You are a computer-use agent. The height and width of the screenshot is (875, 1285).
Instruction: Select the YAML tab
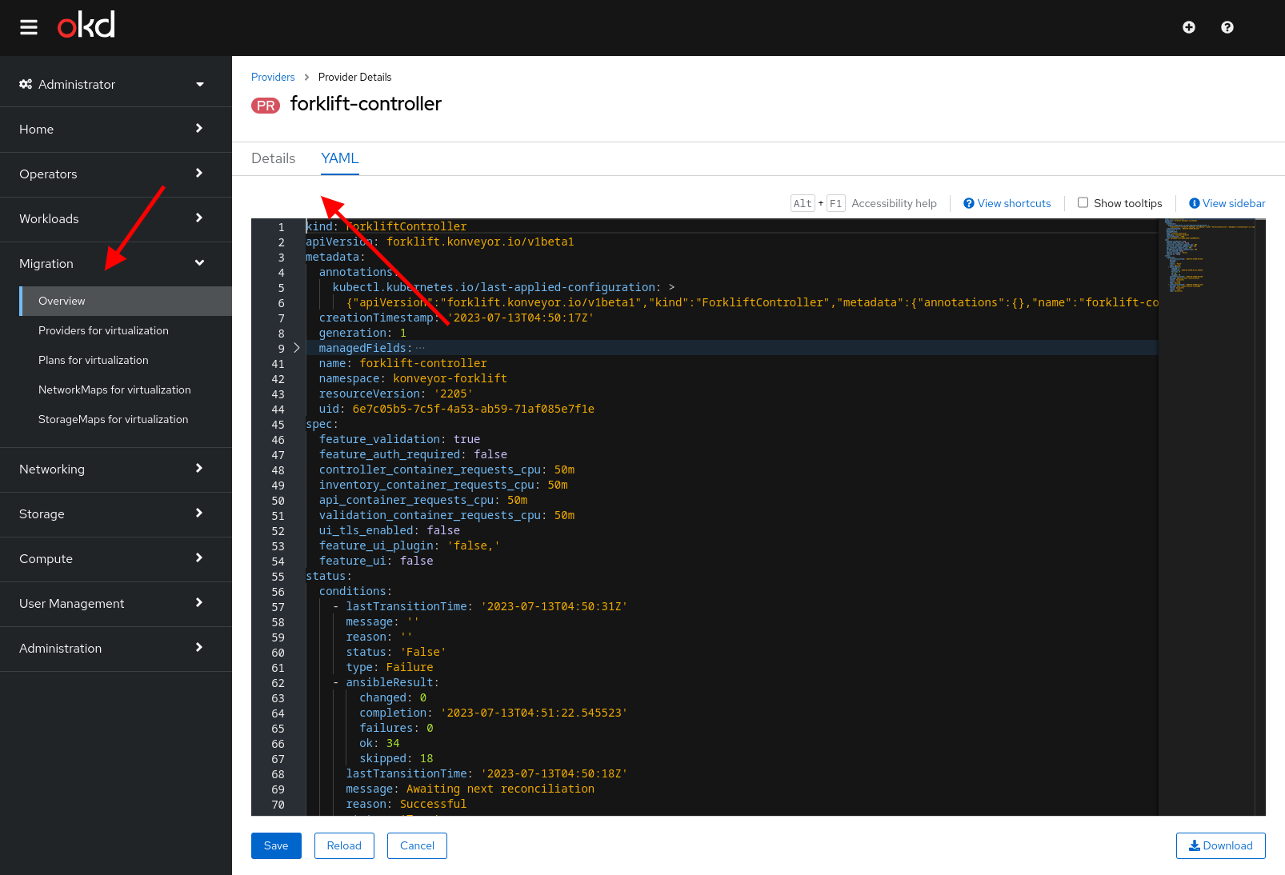tap(340, 158)
